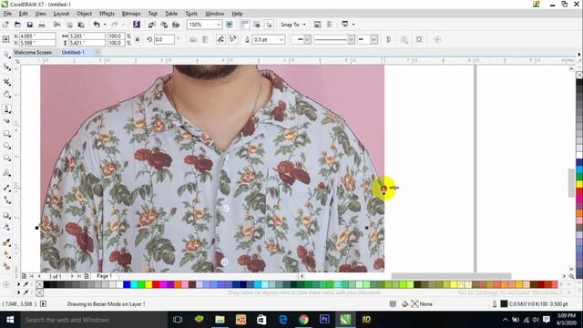The height and width of the screenshot is (328, 583).
Task: Open File Explorer from the taskbar
Action: [220, 320]
